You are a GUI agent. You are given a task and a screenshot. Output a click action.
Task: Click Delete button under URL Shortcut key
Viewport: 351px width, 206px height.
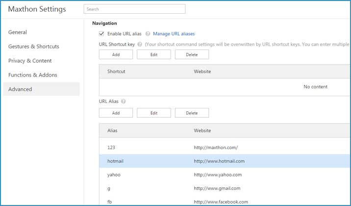192,54
